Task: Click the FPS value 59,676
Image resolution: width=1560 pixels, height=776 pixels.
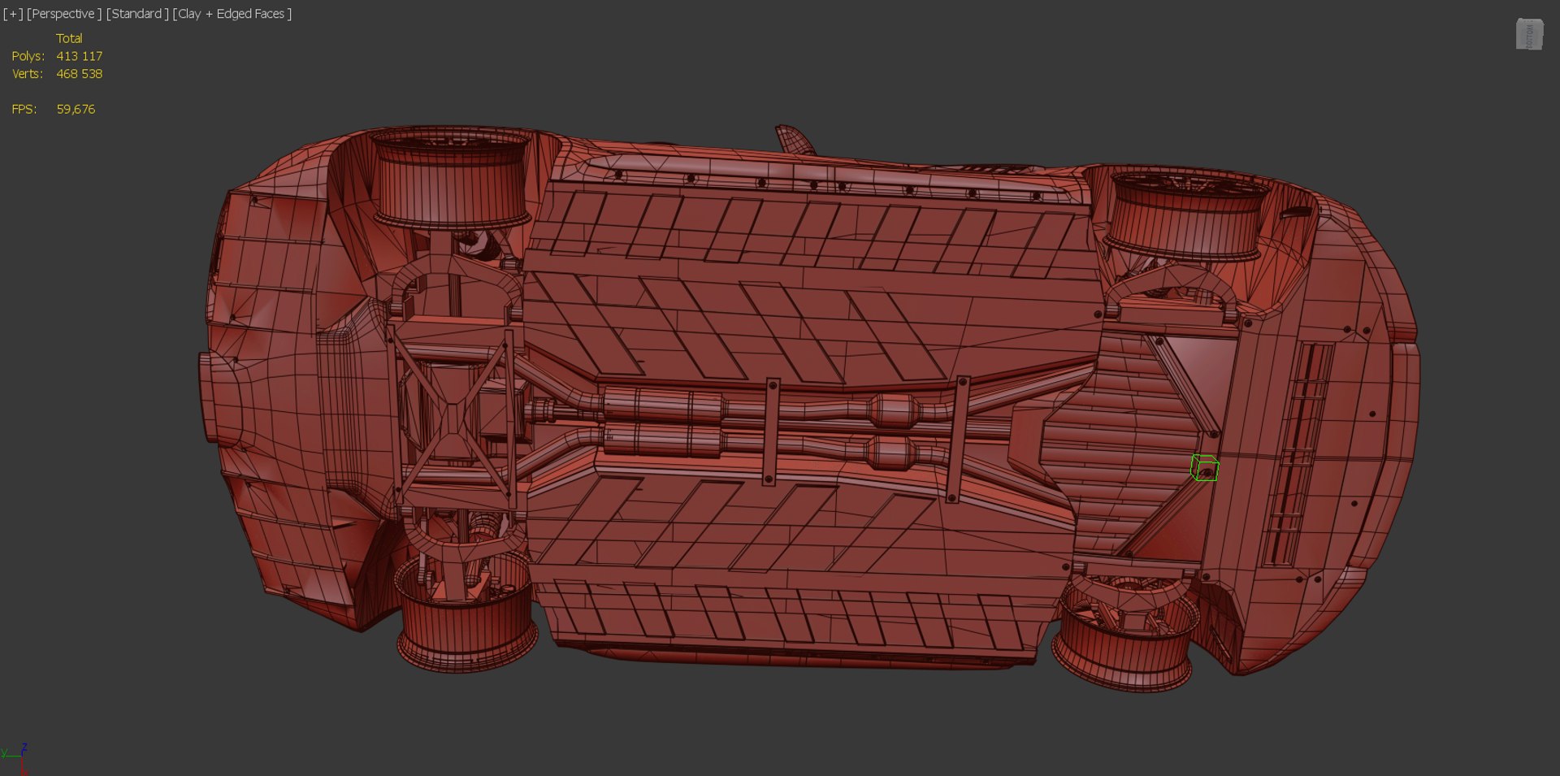Action: tap(76, 109)
